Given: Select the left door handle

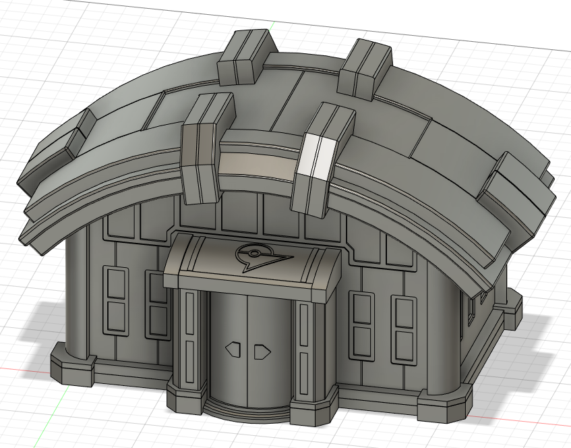Looking at the screenshot, I should [x=233, y=349].
